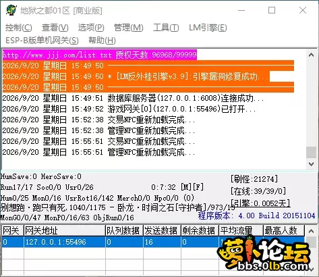319x277 pixels.
Task: Click the 15:55:51 交易NPC重新加载完成 log line
Action: (x=98, y=141)
